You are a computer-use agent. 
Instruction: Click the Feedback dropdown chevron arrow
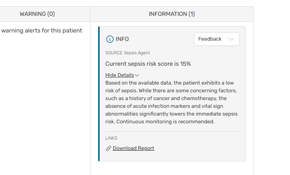(x=231, y=39)
